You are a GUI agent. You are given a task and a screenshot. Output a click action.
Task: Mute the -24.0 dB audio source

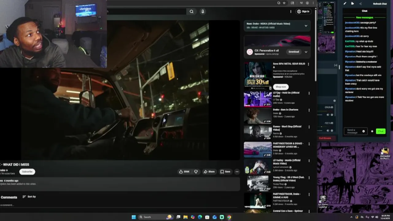coord(328,115)
